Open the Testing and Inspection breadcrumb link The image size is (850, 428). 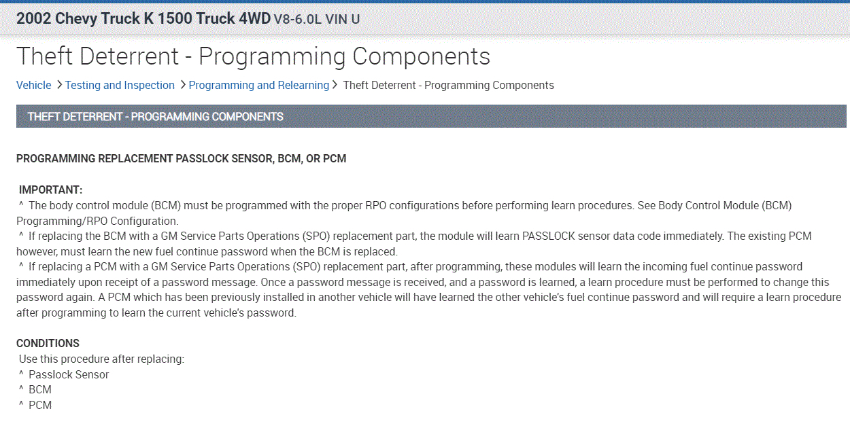coord(120,85)
